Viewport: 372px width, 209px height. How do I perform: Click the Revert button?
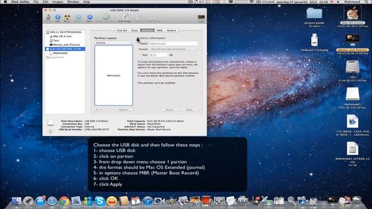(170, 110)
